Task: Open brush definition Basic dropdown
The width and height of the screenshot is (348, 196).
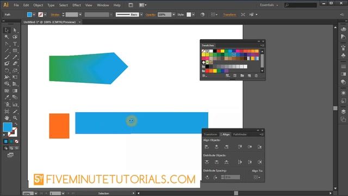Action: click(x=141, y=15)
